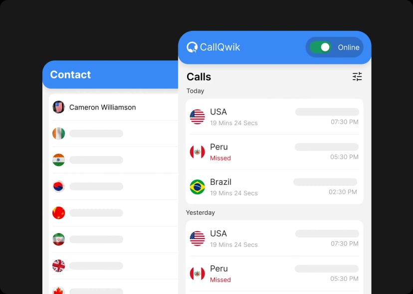Open today's USA call at 07:30 PM

[x=274, y=117]
